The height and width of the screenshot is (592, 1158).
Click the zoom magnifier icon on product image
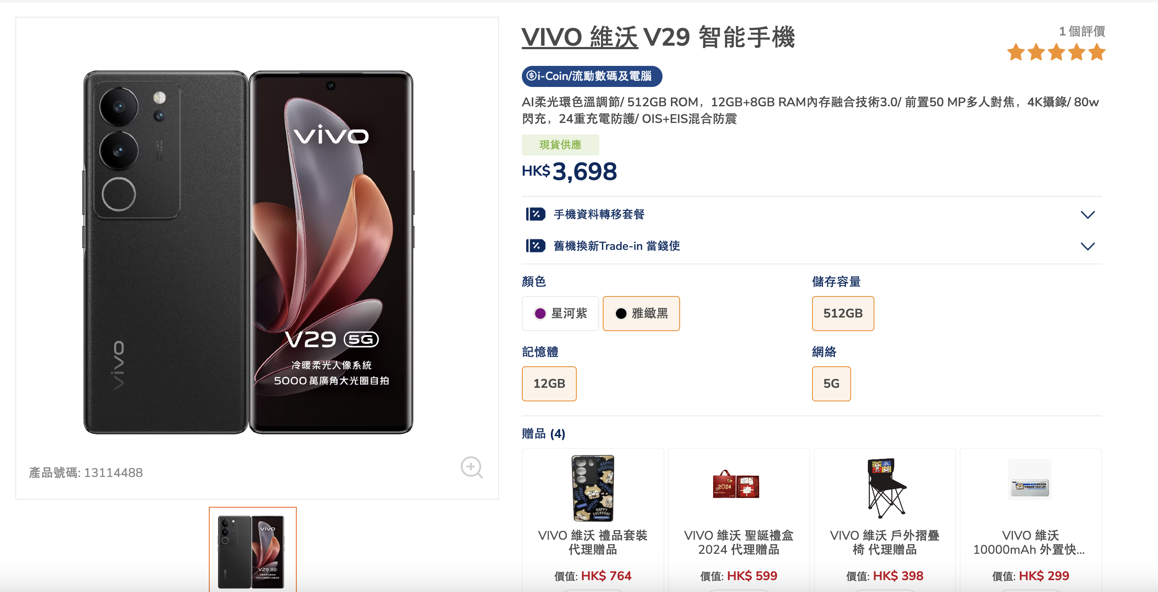tap(472, 468)
